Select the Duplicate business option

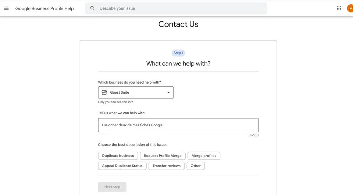coord(118,156)
